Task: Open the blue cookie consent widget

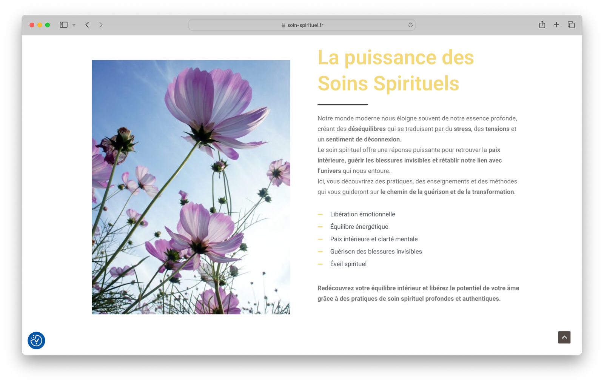Action: pos(36,340)
